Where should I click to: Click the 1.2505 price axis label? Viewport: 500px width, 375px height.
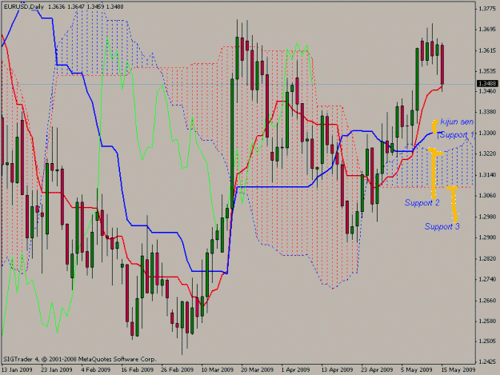pos(487,341)
